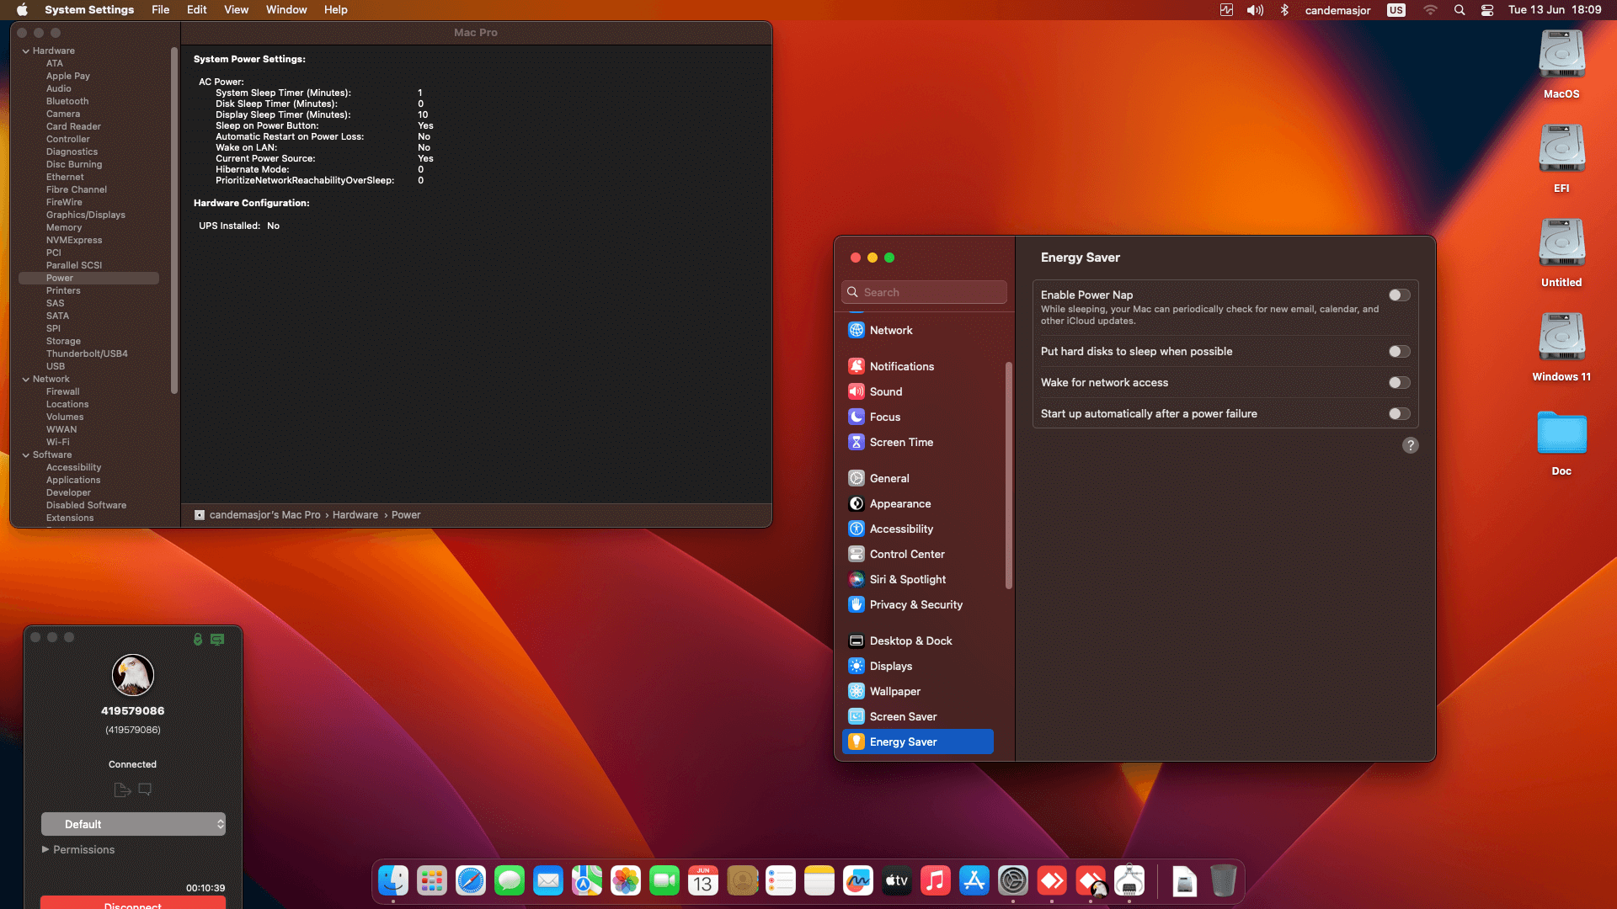Select Memory in Hardware list
Viewport: 1617px width, 909px height.
(x=64, y=227)
